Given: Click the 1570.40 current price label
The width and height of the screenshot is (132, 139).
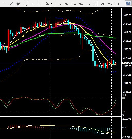Looking at the screenshot, I should pos(127,63).
